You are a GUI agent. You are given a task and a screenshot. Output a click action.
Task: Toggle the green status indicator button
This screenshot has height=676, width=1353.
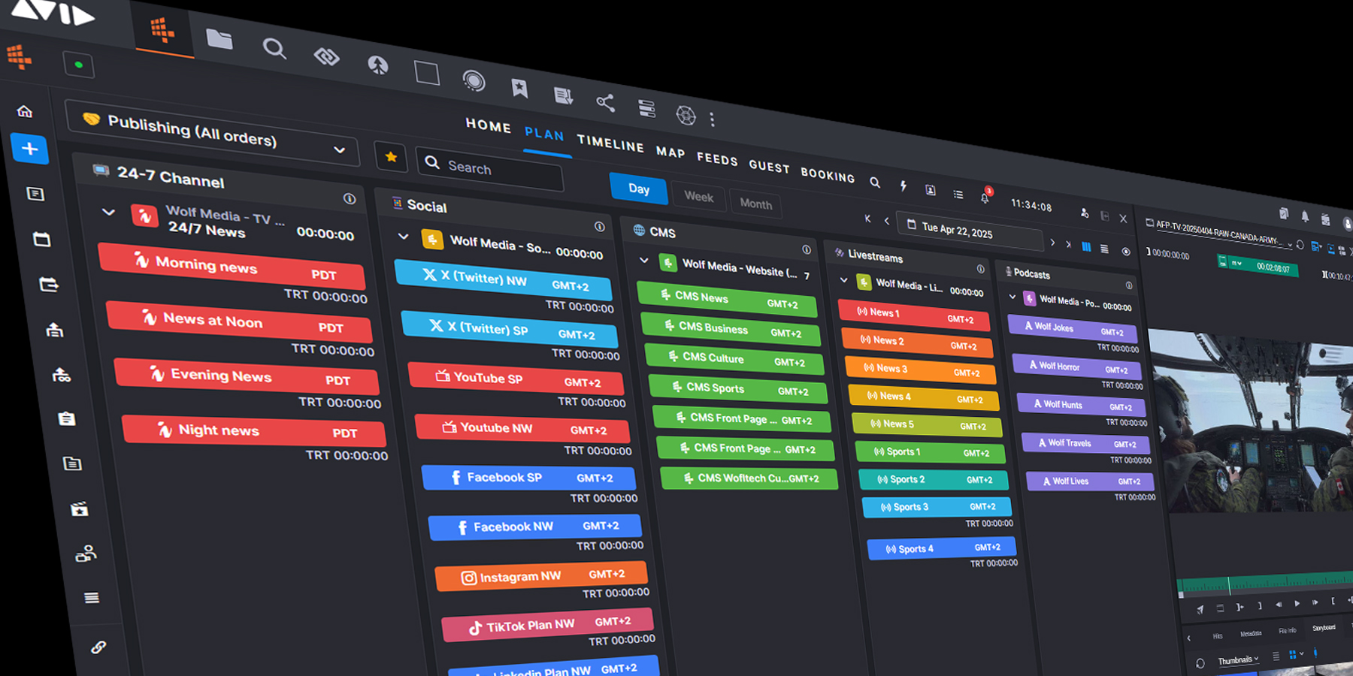79,65
